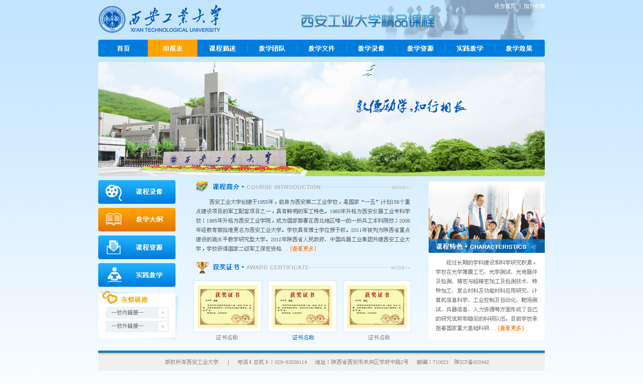Click the 友情链接 heading

pyautogui.click(x=134, y=300)
